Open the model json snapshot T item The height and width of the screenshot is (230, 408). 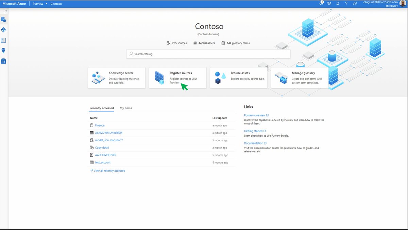pos(109,140)
